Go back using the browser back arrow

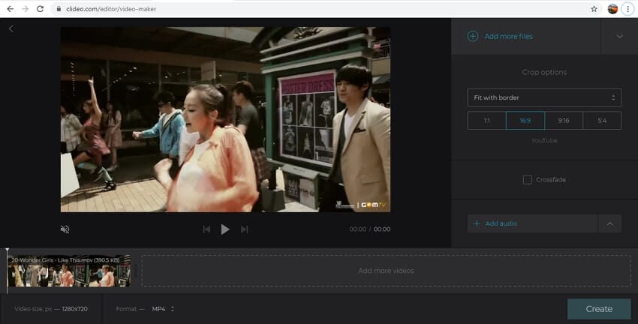[11, 8]
